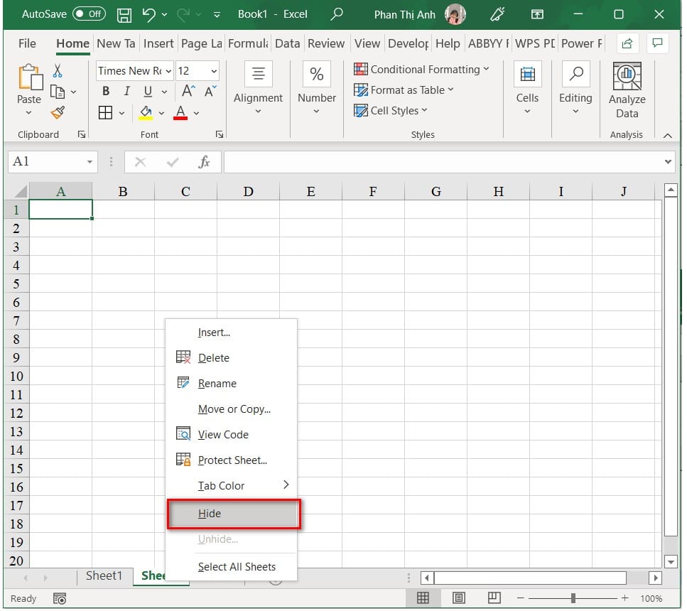Open Name Box dropdown arrow
Image resolution: width=687 pixels, height=611 pixels.
click(x=90, y=162)
